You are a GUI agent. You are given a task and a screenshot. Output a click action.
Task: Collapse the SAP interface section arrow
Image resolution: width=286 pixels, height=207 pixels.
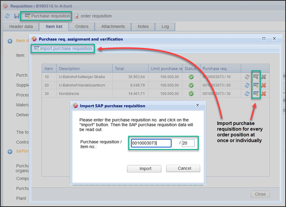[x=10, y=152]
